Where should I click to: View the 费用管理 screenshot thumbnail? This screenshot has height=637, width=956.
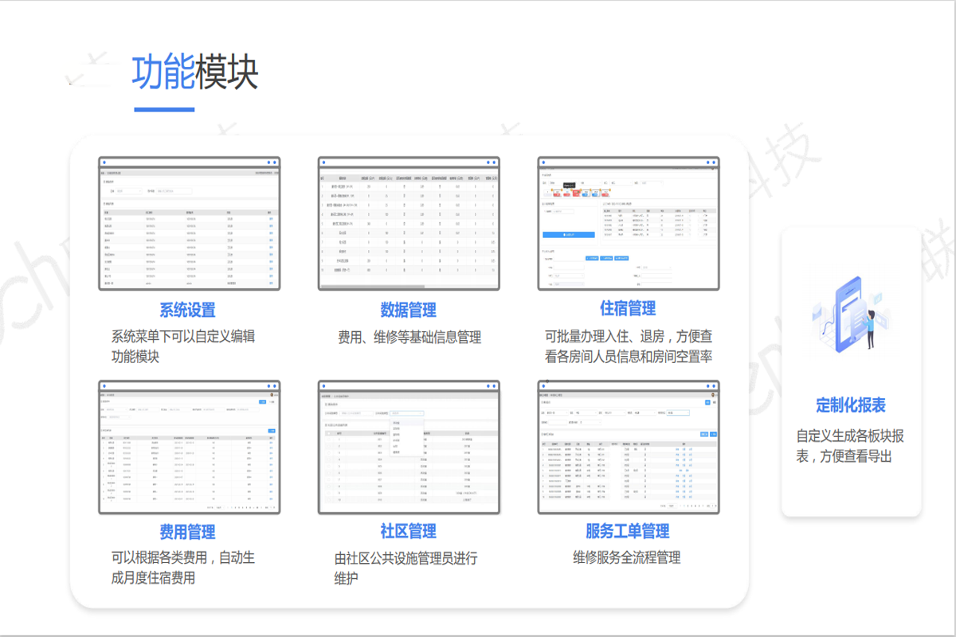(x=189, y=447)
